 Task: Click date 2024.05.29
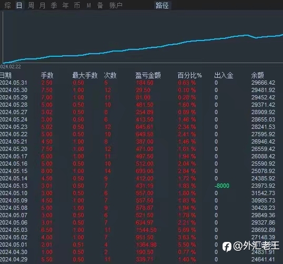[x=14, y=97]
